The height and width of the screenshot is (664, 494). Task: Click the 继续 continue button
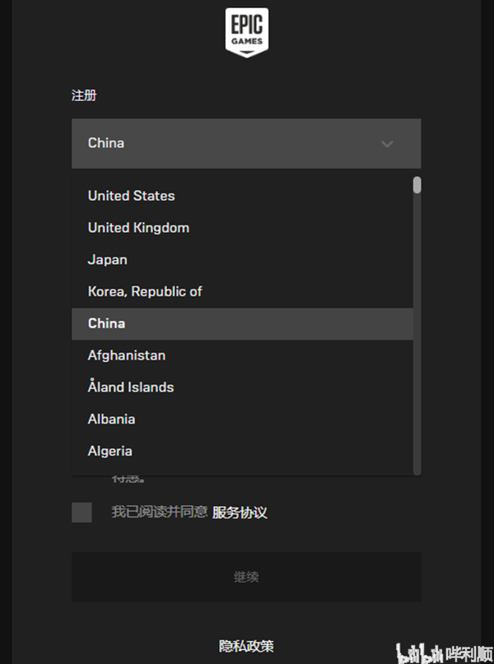click(246, 577)
